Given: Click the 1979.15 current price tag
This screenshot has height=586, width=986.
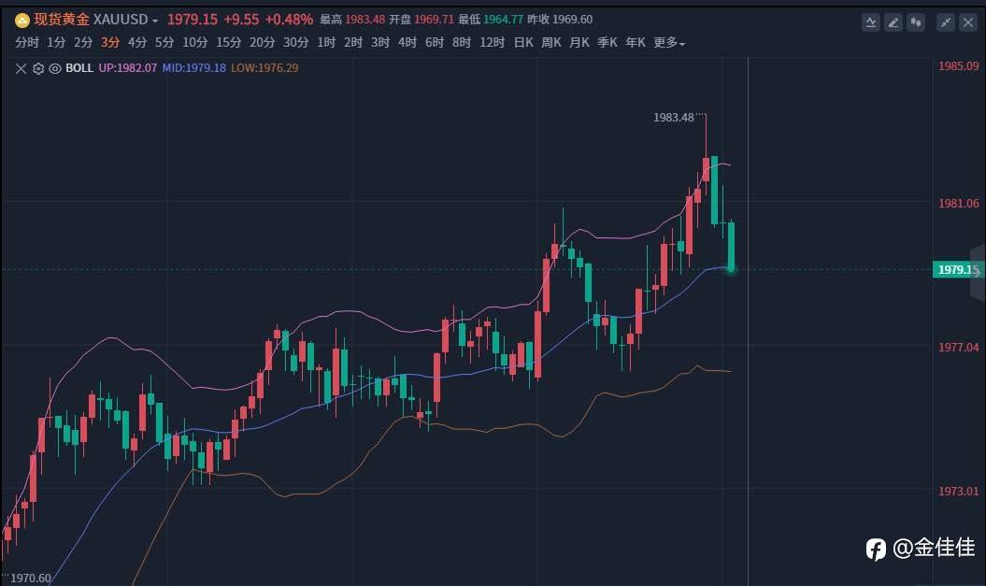Looking at the screenshot, I should pos(956,270).
